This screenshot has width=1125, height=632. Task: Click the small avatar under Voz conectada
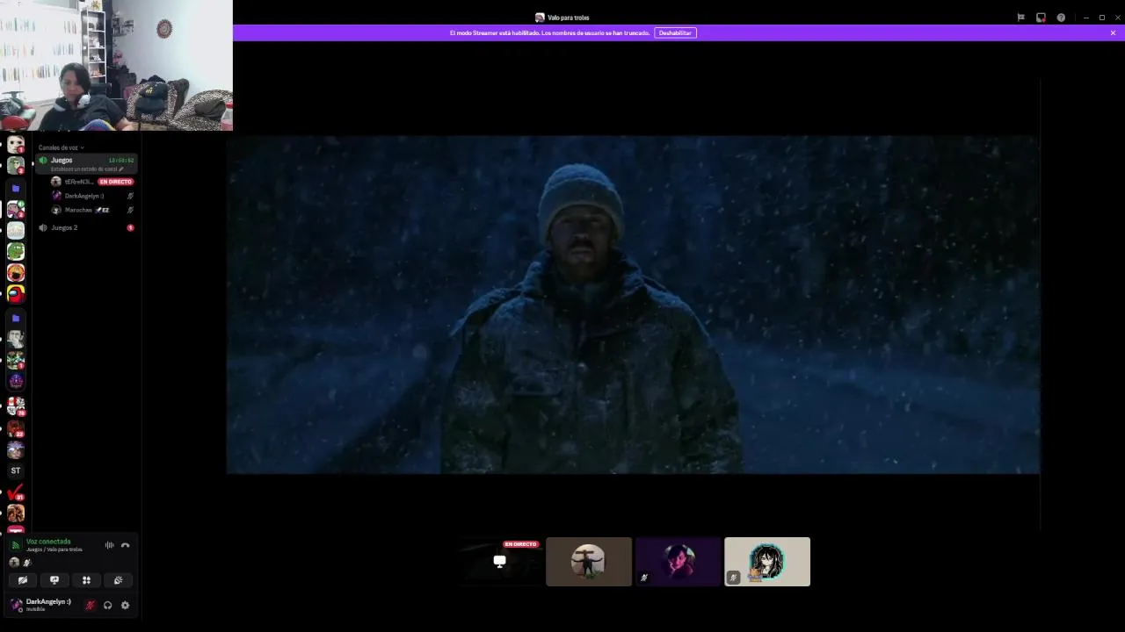pyautogui.click(x=14, y=563)
